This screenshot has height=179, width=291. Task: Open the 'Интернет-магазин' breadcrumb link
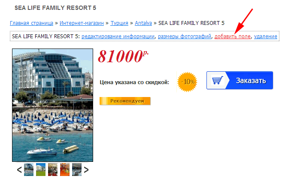click(82, 23)
